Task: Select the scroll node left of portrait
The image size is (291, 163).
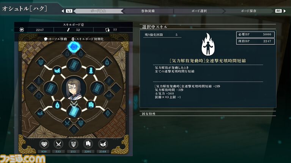Action: (x=50, y=88)
